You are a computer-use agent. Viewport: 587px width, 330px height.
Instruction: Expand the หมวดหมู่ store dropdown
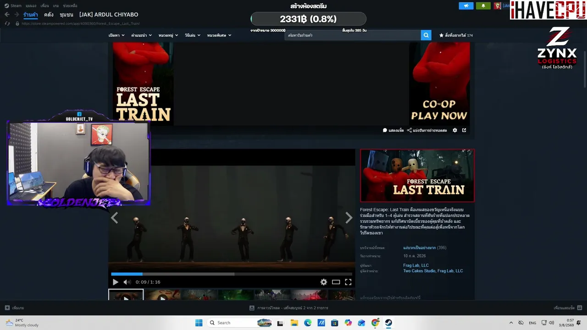pos(168,35)
